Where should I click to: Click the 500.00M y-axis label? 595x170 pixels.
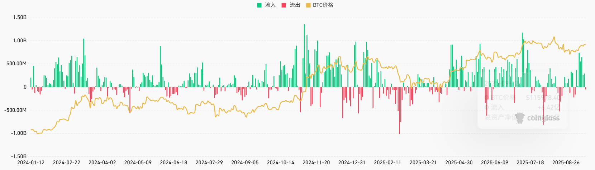[x=16, y=63]
